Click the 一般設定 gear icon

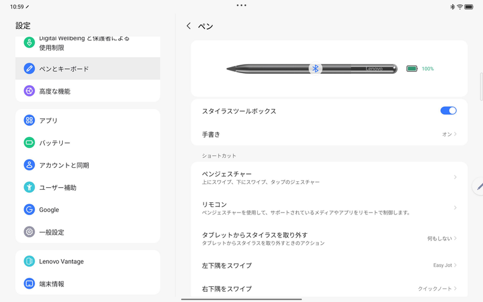click(x=29, y=232)
